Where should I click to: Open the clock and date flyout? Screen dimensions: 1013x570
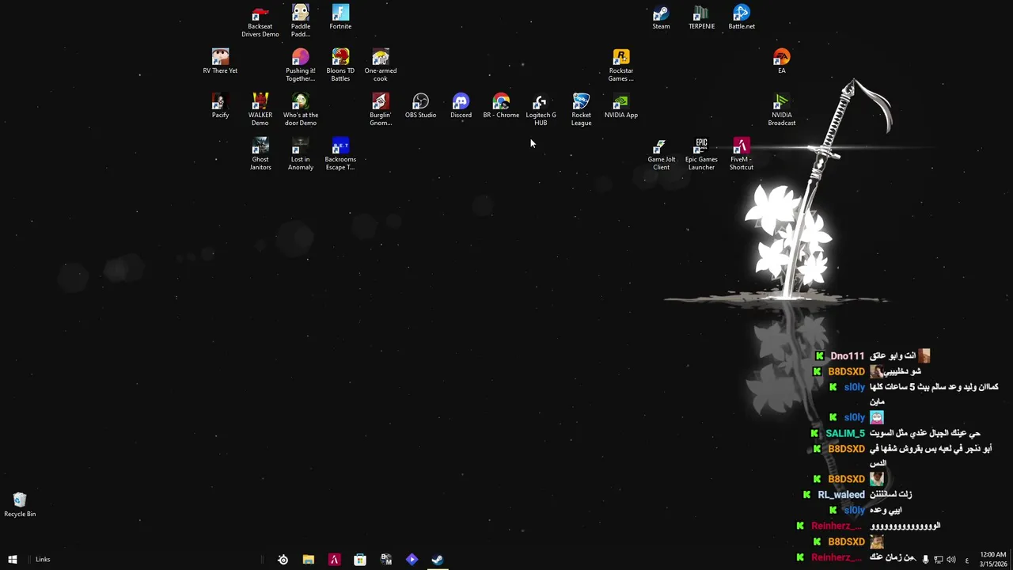[x=993, y=560]
